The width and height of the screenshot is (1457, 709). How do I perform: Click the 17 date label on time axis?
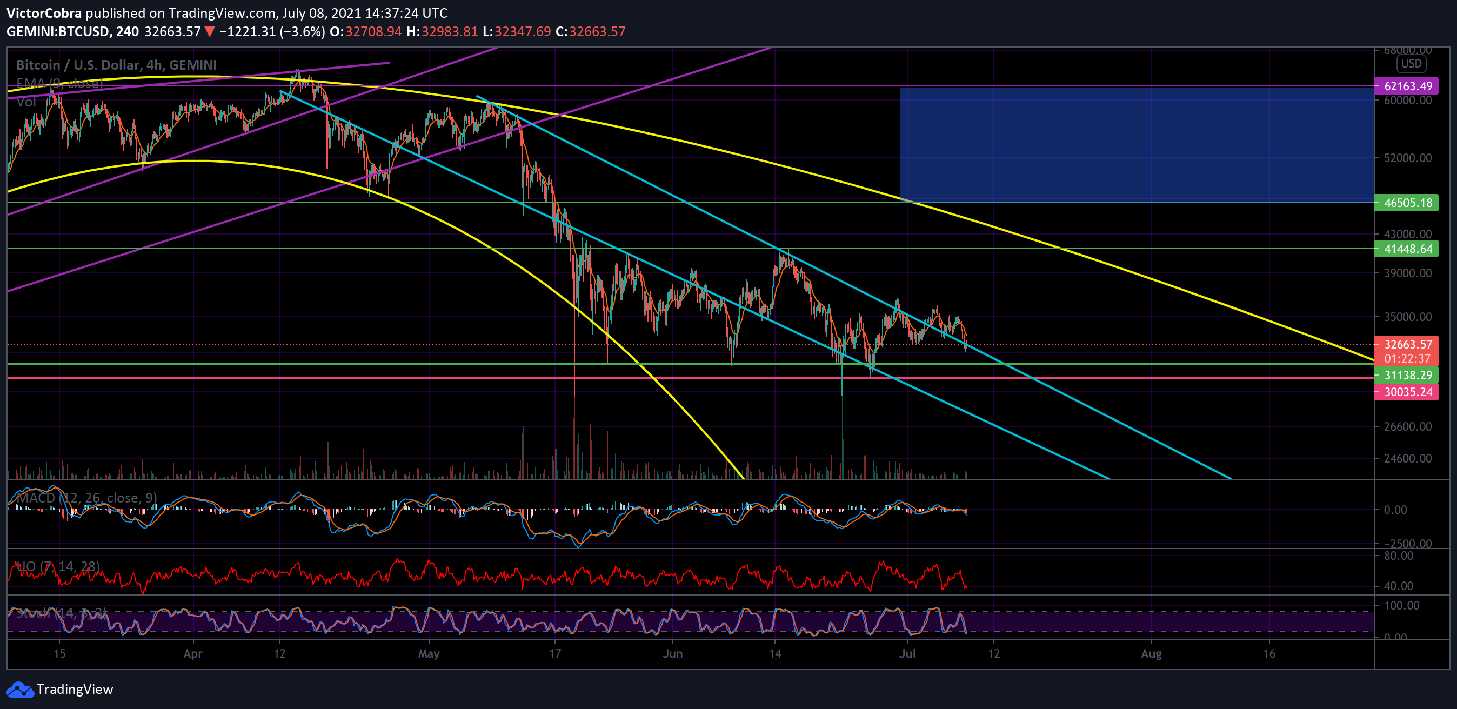pyautogui.click(x=555, y=653)
